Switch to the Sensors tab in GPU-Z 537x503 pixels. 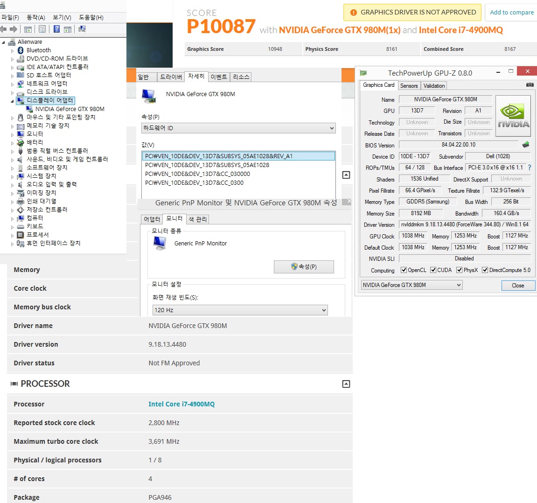coord(409,85)
